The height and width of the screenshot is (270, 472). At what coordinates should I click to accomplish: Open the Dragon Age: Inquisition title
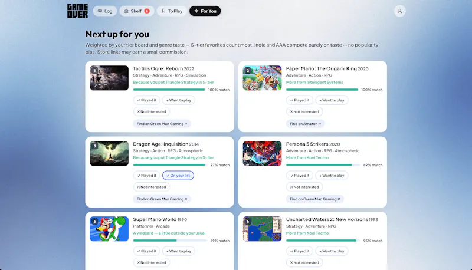(160, 144)
